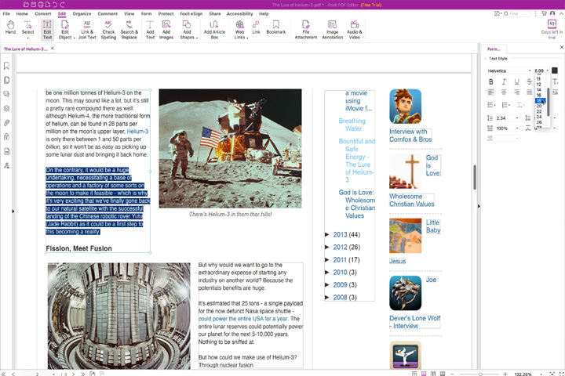Screen dimensions: 565x376
Task: Insert a File Attachment
Action: [306, 30]
